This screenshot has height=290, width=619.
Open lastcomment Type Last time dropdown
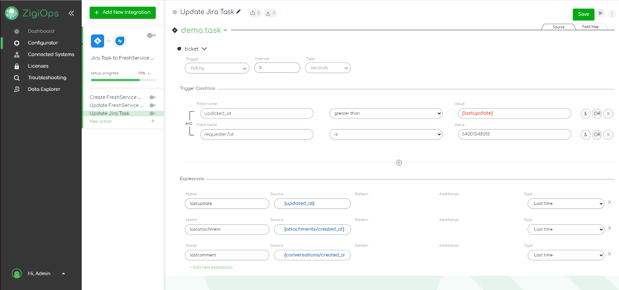point(566,255)
